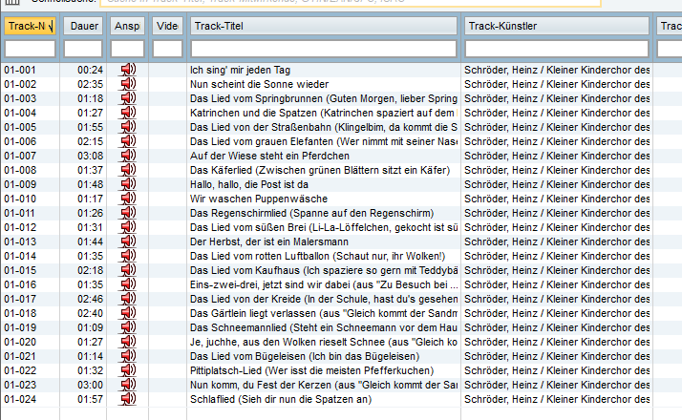Sort by Track-N column header
The height and width of the screenshot is (420, 682).
[x=30, y=26]
